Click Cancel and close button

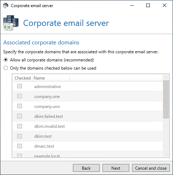click(151, 168)
